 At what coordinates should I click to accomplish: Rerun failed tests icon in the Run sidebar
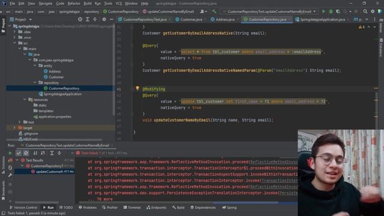point(10,160)
